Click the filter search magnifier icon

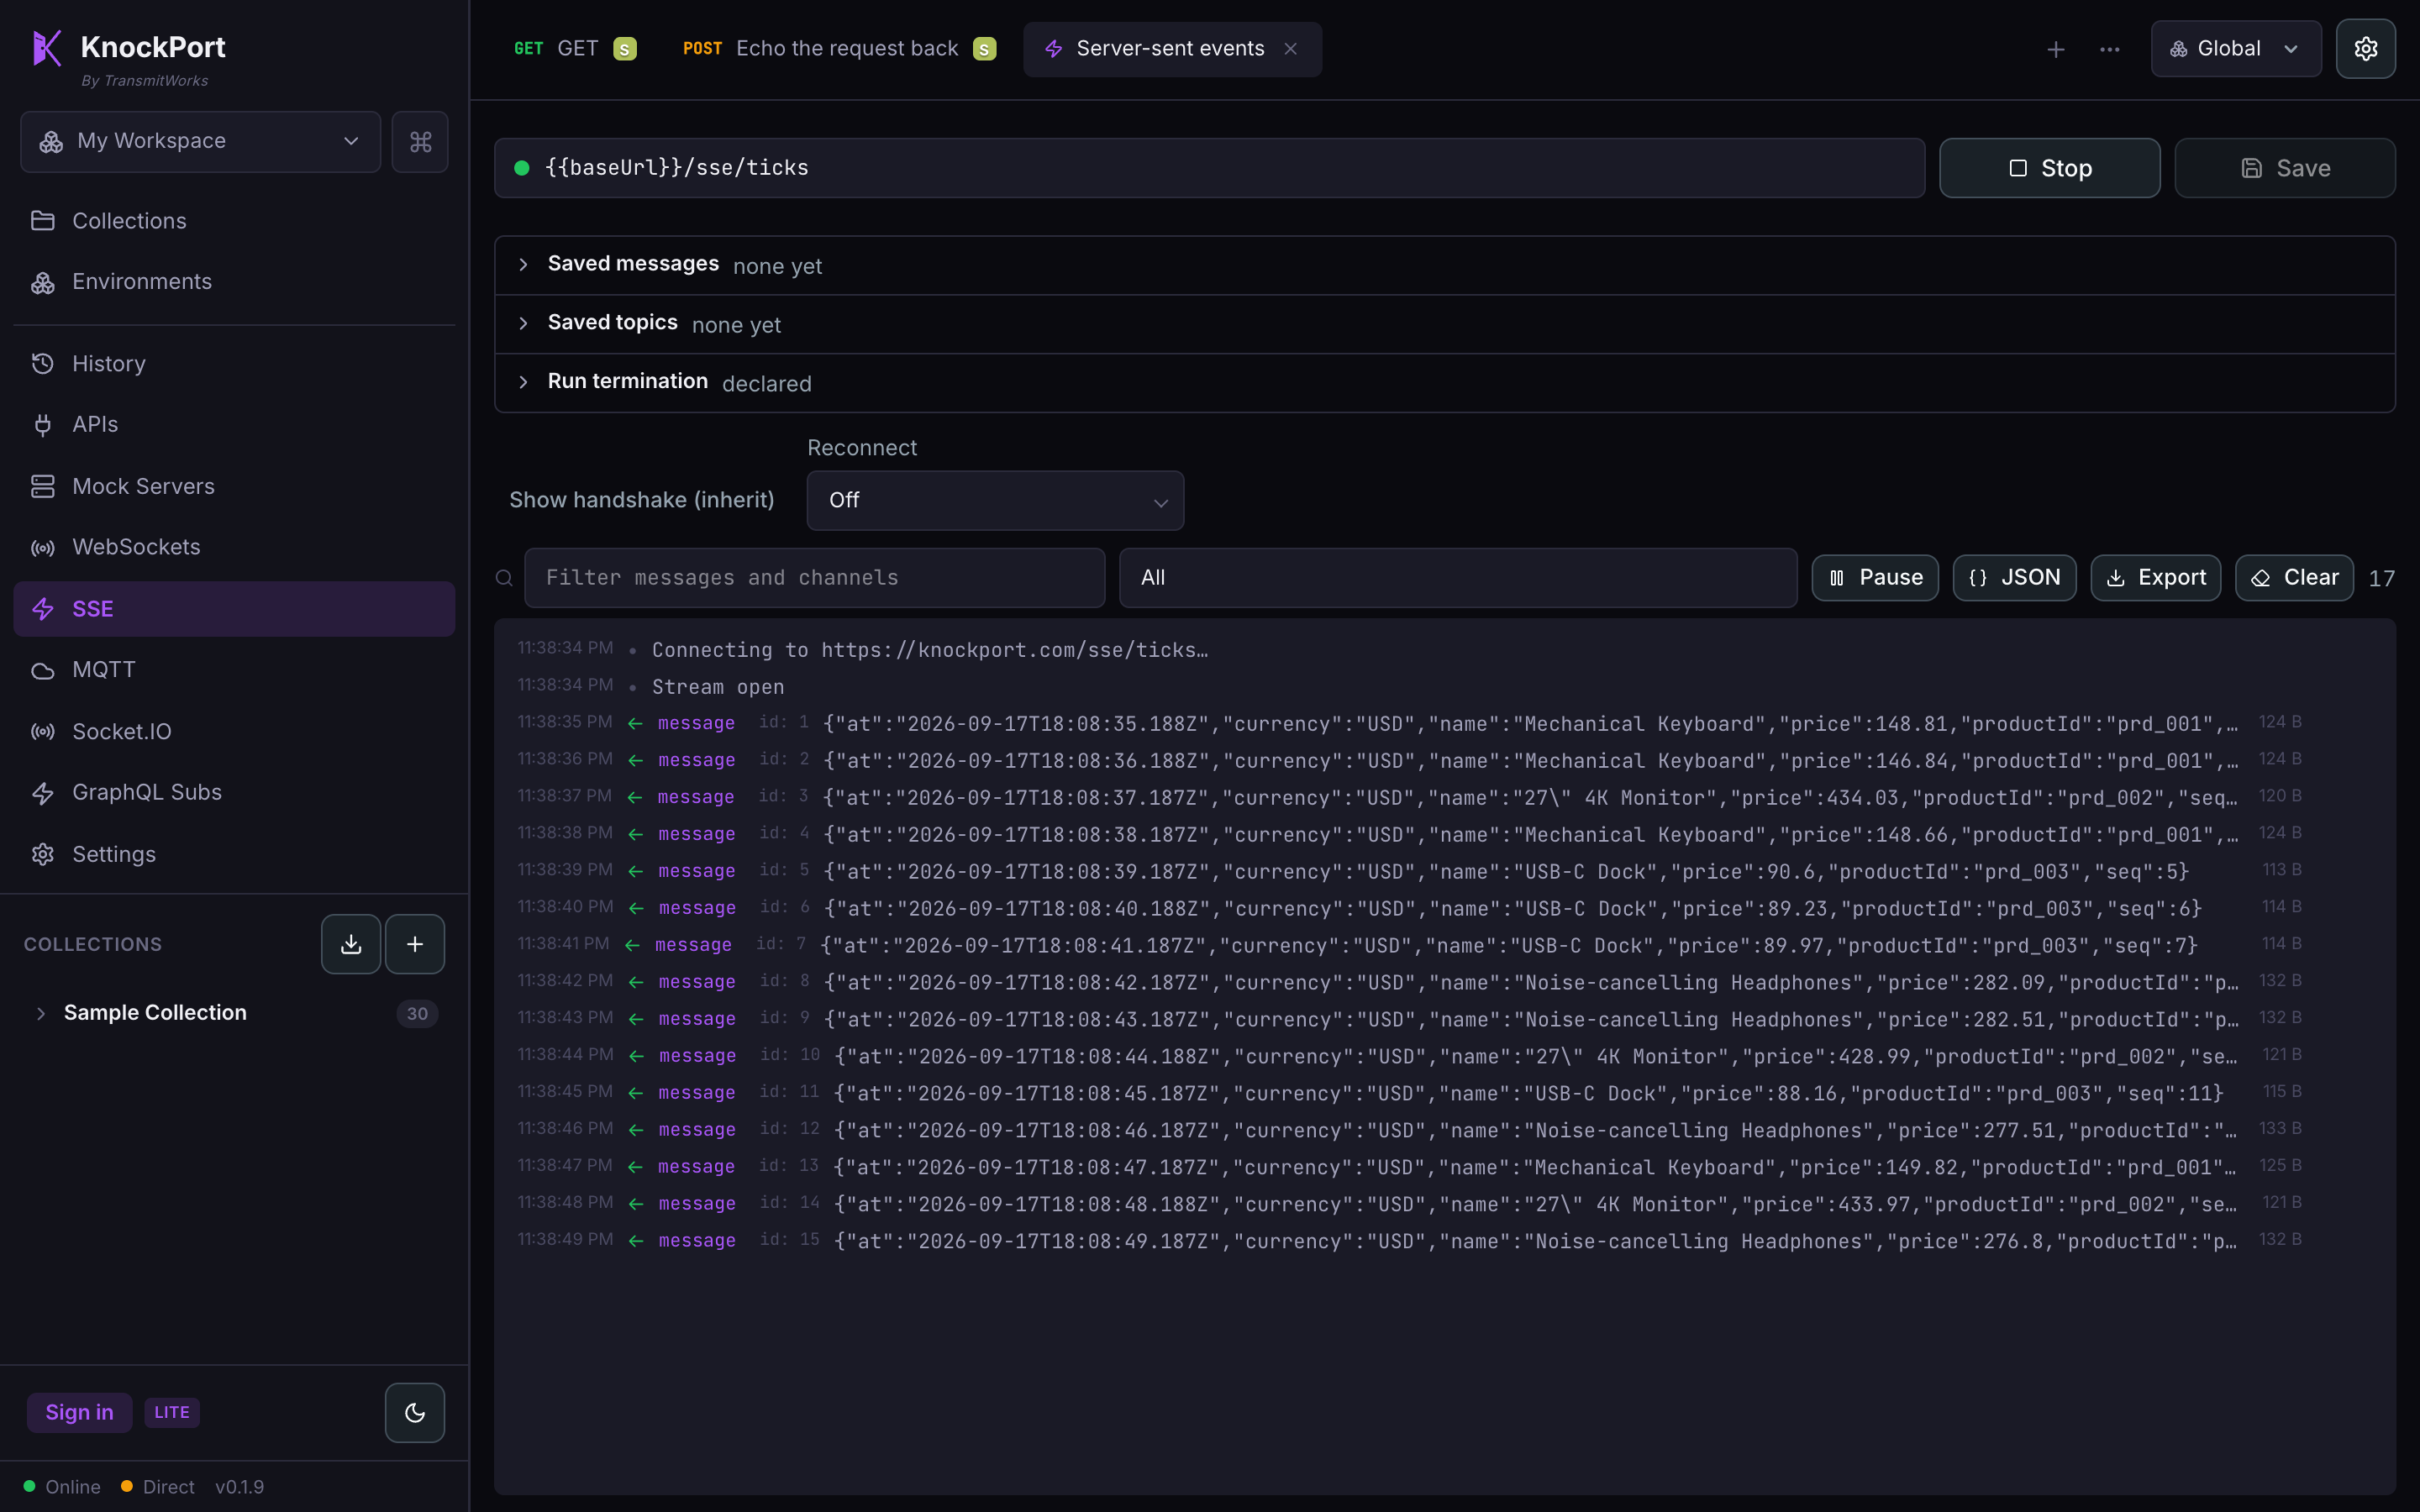[x=505, y=578]
